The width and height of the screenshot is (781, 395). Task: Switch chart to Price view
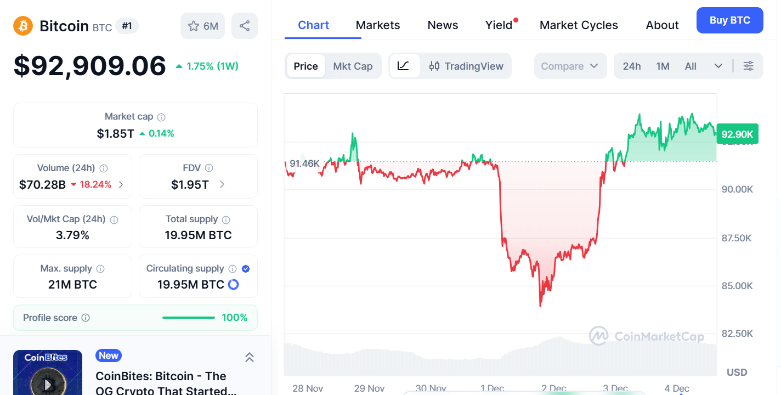(x=305, y=66)
